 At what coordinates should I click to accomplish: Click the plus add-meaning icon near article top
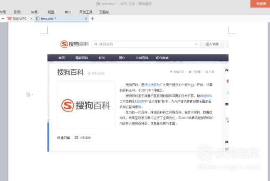coord(171,72)
